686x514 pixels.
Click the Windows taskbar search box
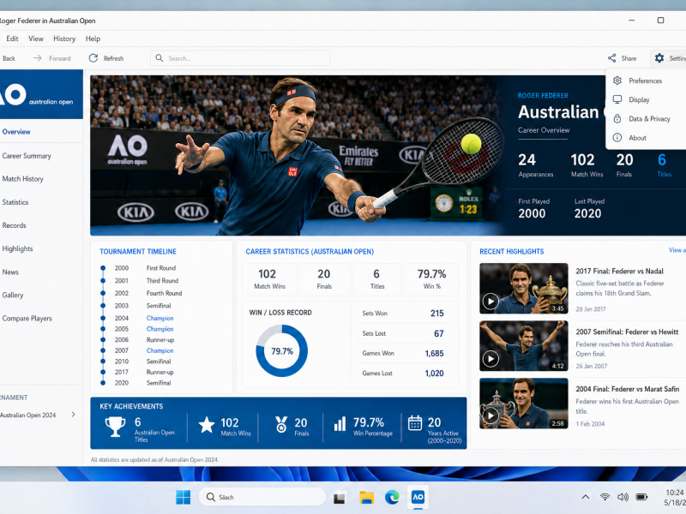tap(262, 497)
